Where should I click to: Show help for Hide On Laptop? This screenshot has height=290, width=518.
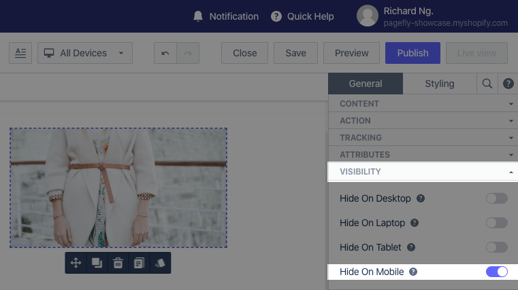415,223
